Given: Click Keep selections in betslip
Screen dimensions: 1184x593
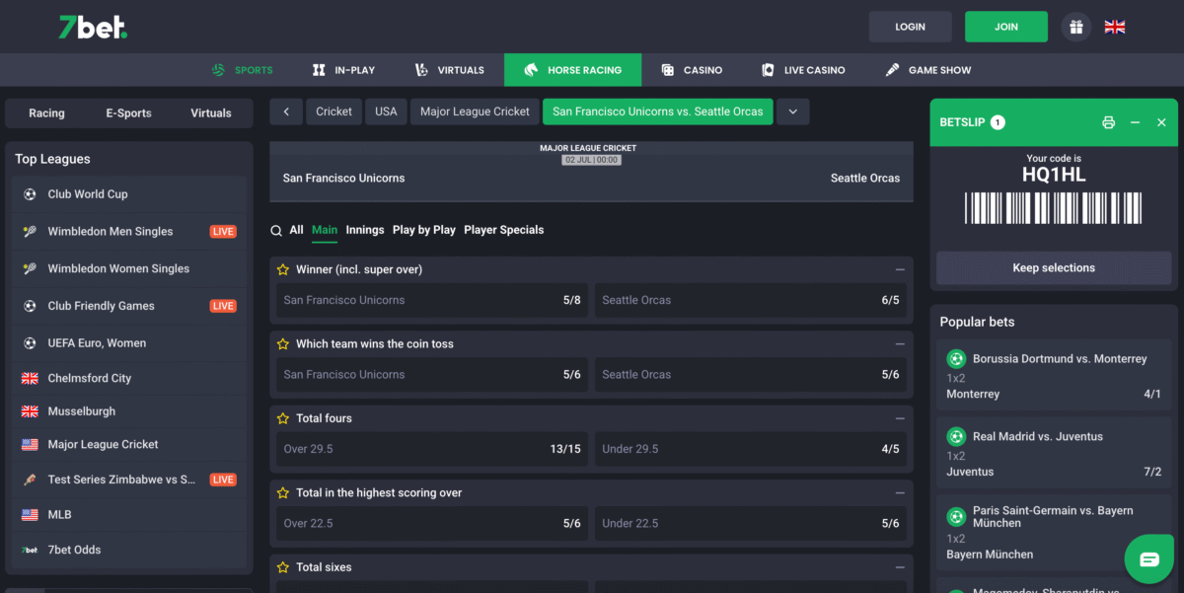Looking at the screenshot, I should click(x=1054, y=267).
